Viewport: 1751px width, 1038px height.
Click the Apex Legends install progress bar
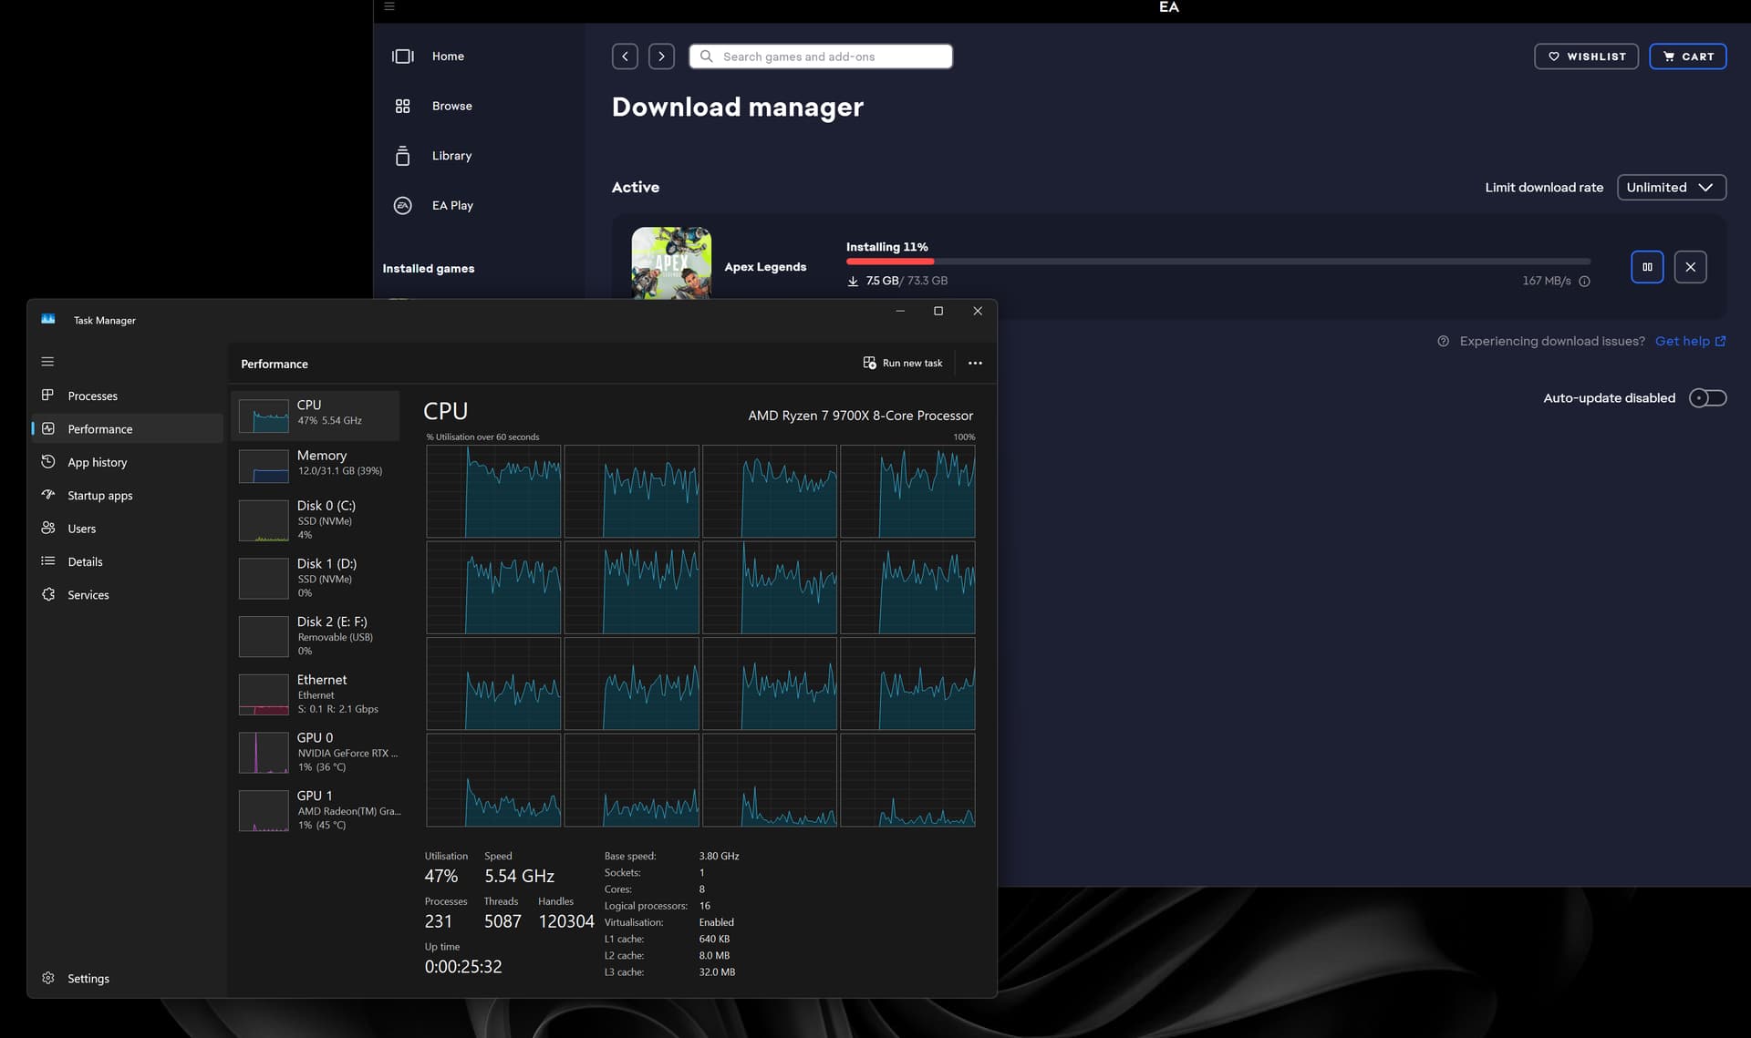[1217, 262]
